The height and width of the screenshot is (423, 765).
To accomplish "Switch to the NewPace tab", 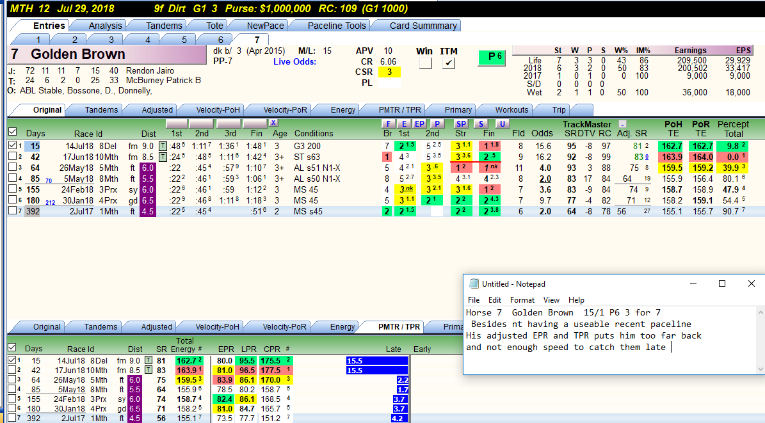I will pos(266,26).
